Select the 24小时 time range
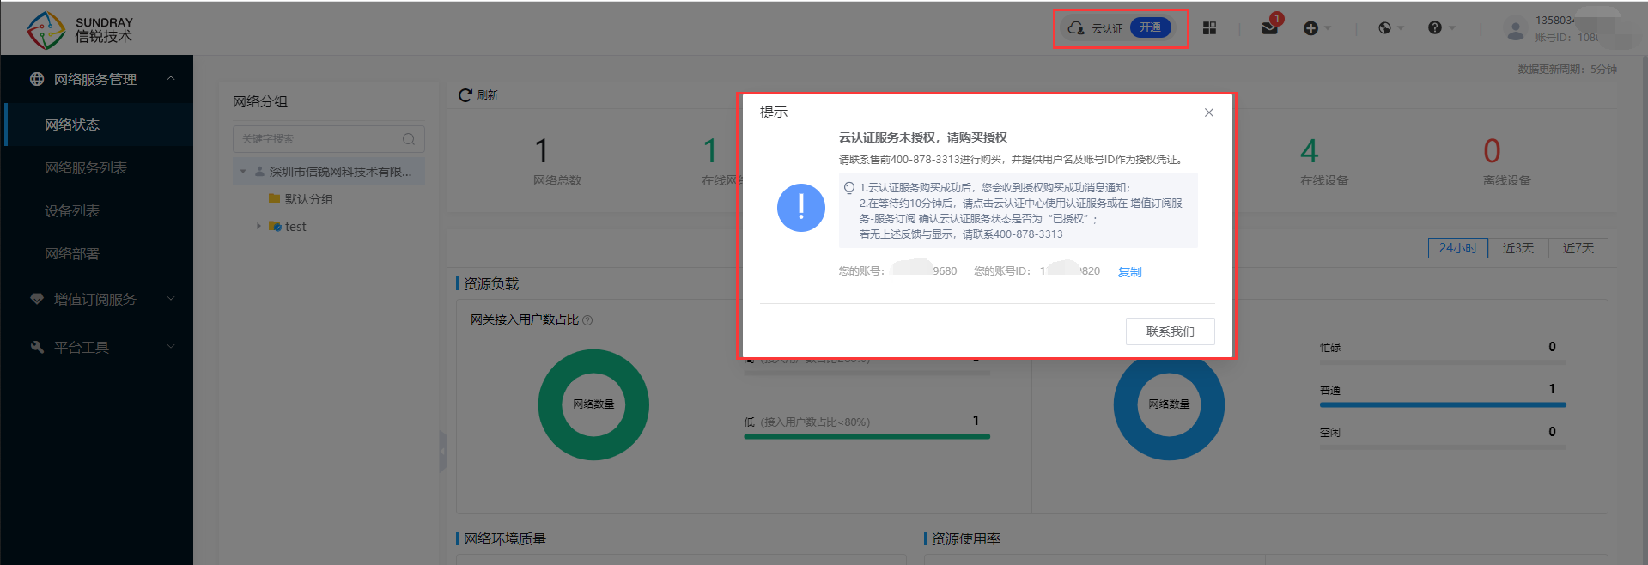The width and height of the screenshot is (1648, 565). tap(1457, 248)
